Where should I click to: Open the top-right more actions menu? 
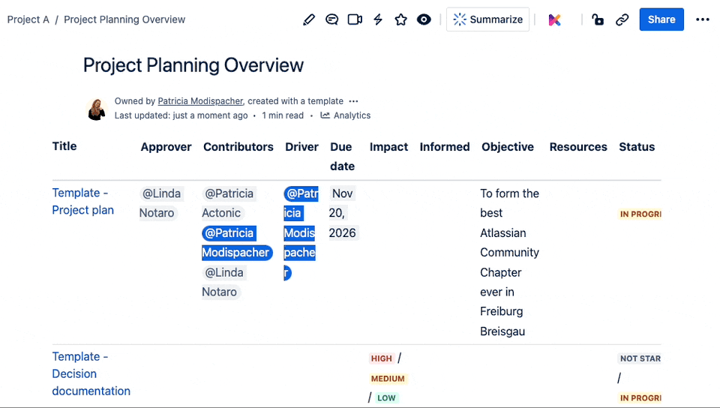point(703,19)
